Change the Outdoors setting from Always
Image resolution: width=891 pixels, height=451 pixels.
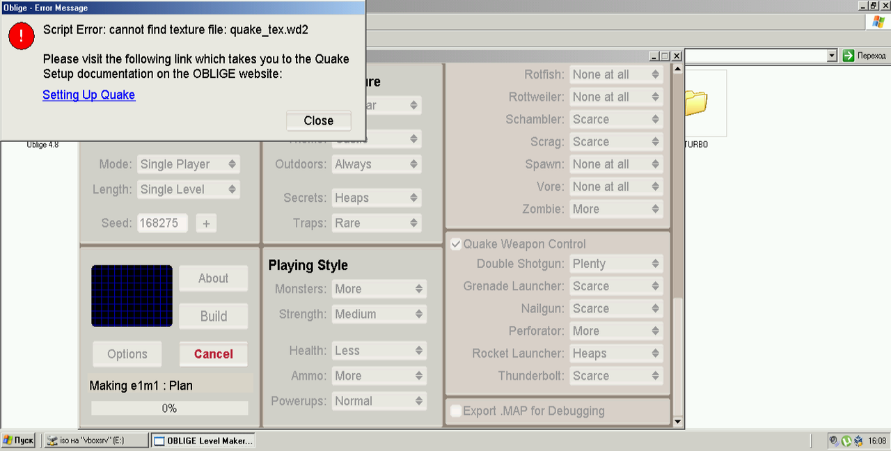tap(377, 164)
